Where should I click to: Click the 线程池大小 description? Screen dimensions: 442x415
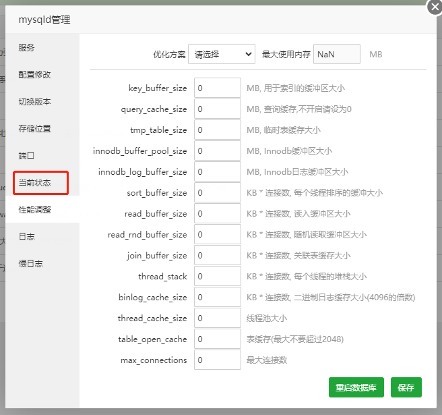(267, 319)
